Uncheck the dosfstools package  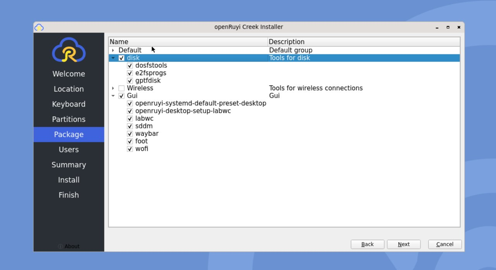(x=130, y=66)
